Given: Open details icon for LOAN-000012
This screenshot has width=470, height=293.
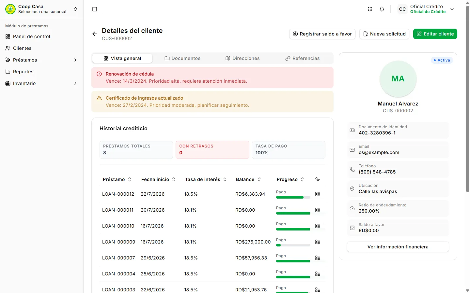Looking at the screenshot, I should tap(318, 194).
